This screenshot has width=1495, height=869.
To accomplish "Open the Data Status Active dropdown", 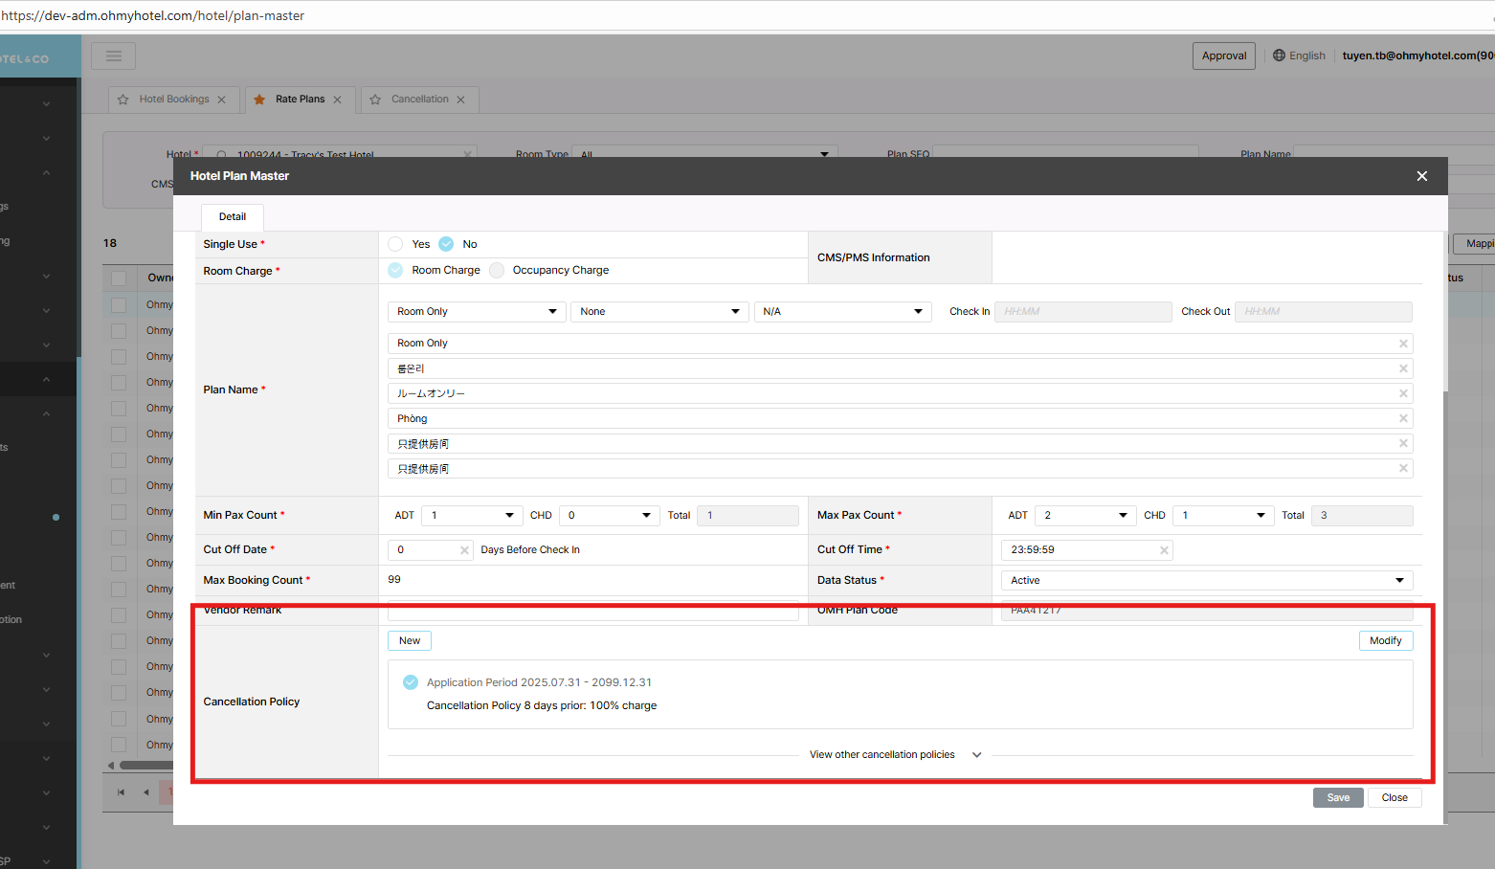I will pyautogui.click(x=1206, y=581).
